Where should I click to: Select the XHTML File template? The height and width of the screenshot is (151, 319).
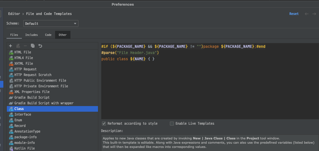coord(53,64)
